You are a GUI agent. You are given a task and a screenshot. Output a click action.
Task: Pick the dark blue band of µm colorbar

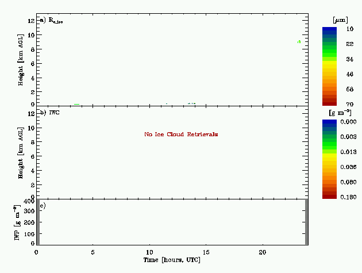[x=329, y=29]
